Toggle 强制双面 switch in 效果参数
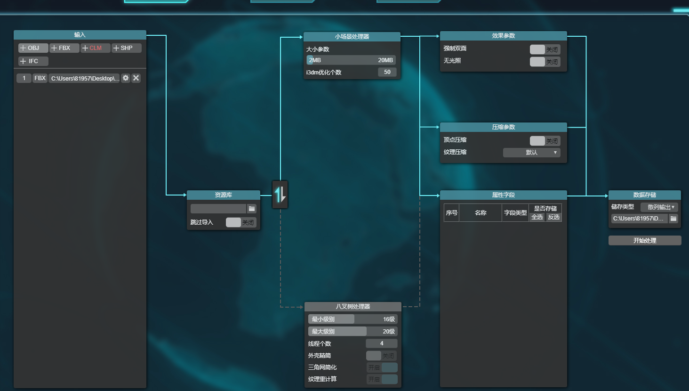Image resolution: width=689 pixels, height=391 pixels. tap(538, 49)
